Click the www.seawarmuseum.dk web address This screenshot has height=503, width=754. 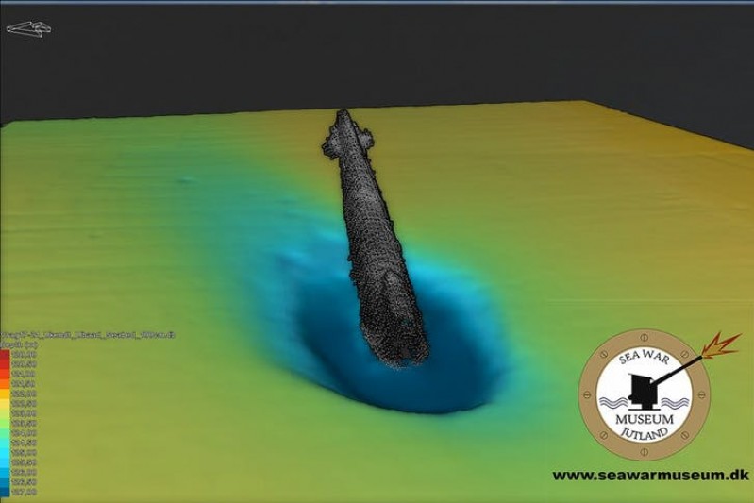(650, 475)
